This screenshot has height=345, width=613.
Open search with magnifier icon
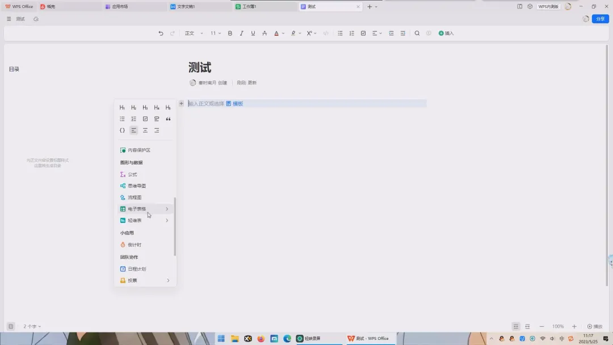(x=417, y=33)
